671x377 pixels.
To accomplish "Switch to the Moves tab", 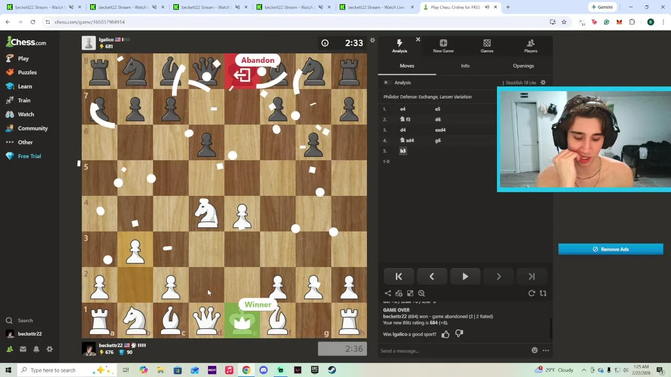I will point(407,66).
